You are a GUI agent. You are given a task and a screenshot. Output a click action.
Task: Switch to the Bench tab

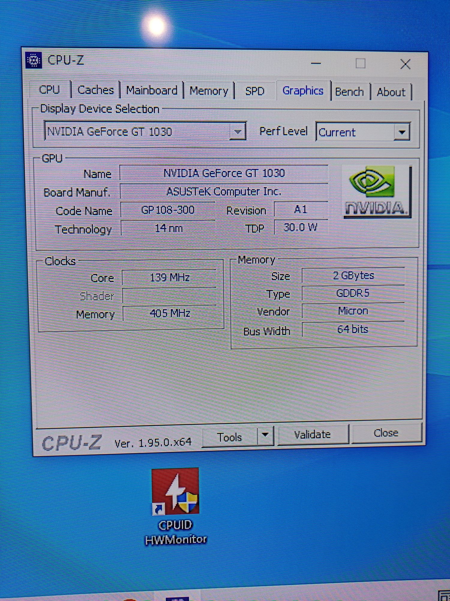pyautogui.click(x=349, y=92)
